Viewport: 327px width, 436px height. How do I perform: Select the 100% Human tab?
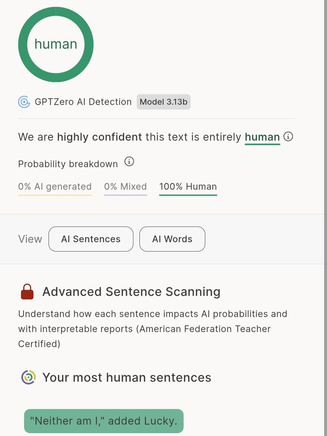pyautogui.click(x=188, y=187)
